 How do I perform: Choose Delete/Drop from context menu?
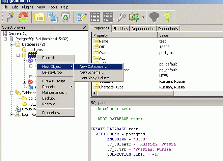pos(56,72)
